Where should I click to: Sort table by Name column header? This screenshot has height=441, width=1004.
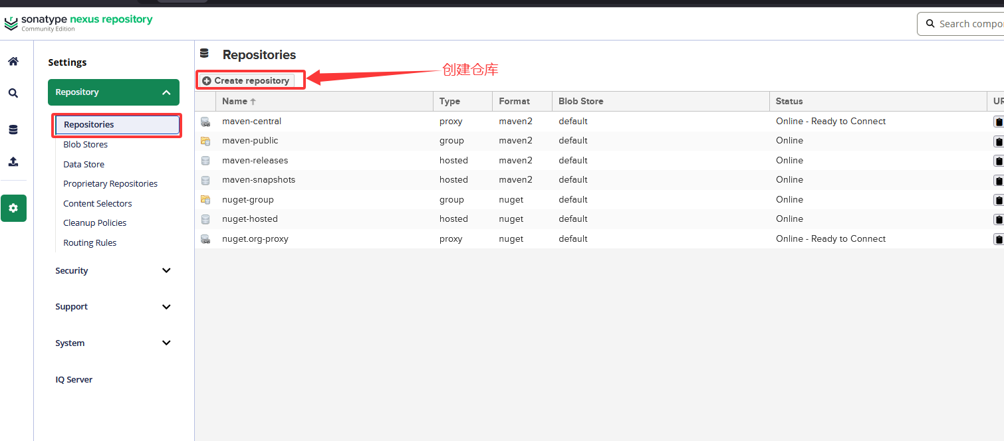tap(324, 102)
